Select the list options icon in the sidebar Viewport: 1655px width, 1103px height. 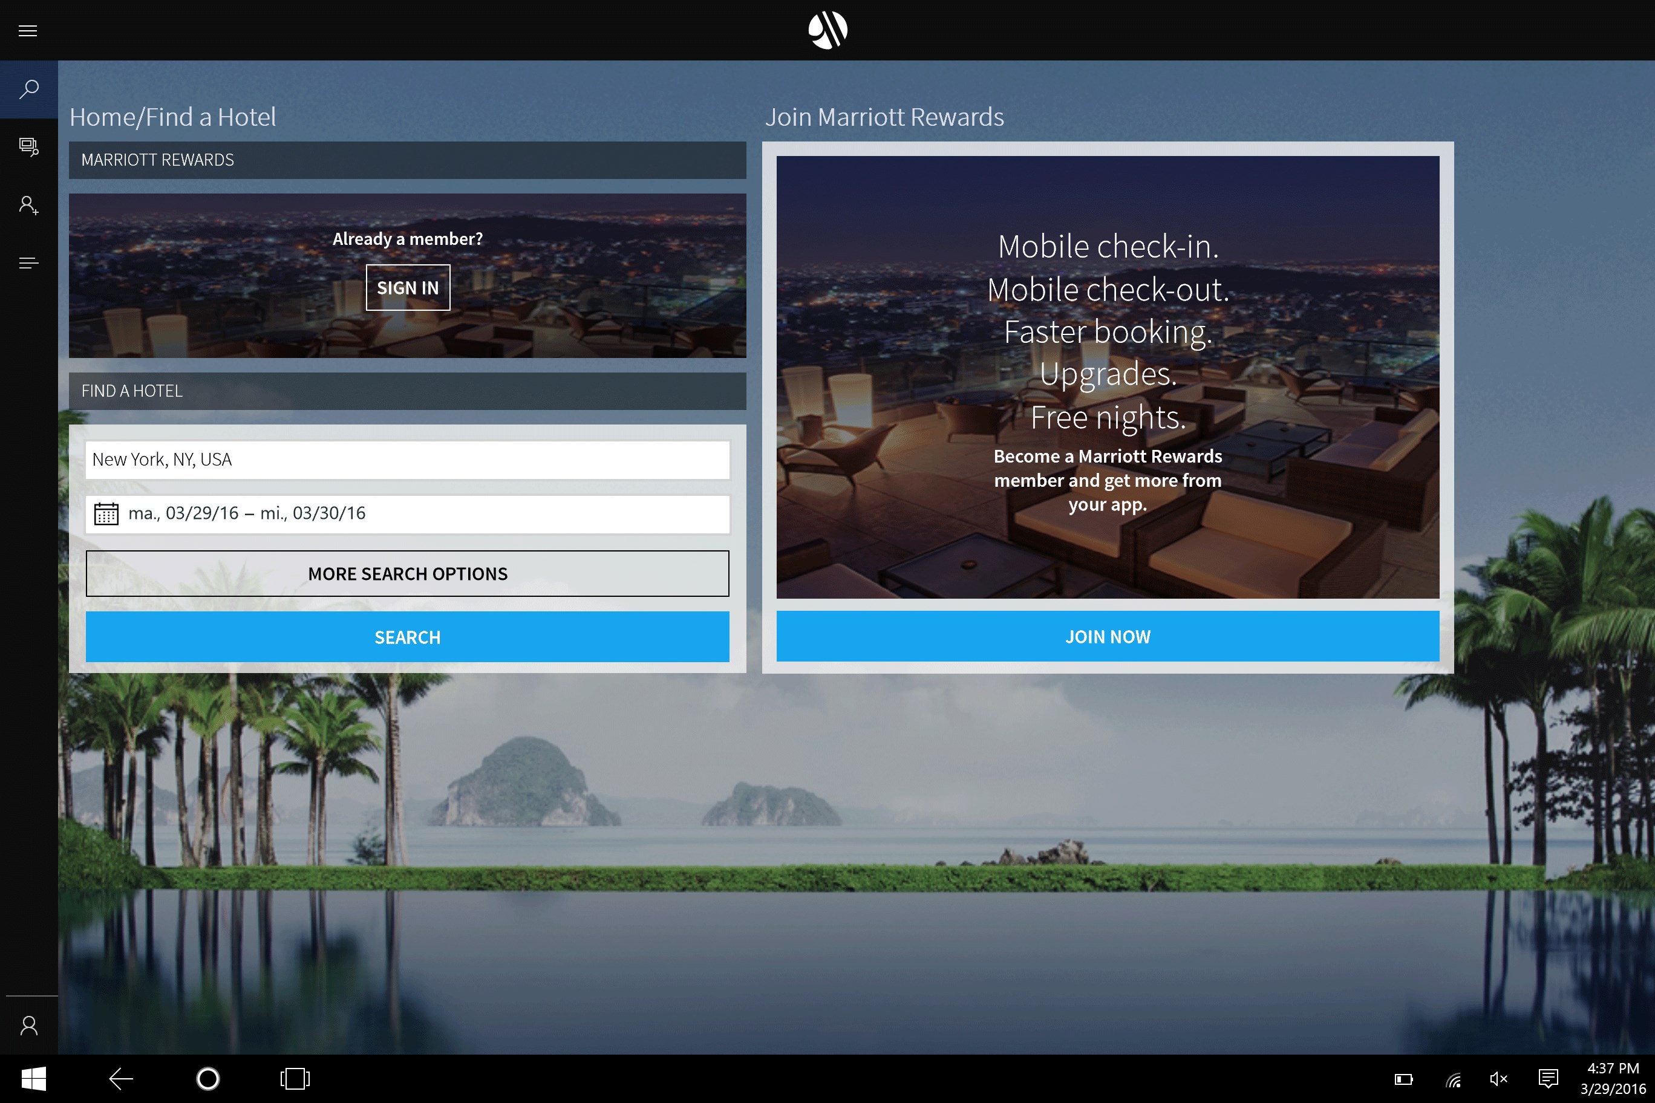click(x=29, y=262)
